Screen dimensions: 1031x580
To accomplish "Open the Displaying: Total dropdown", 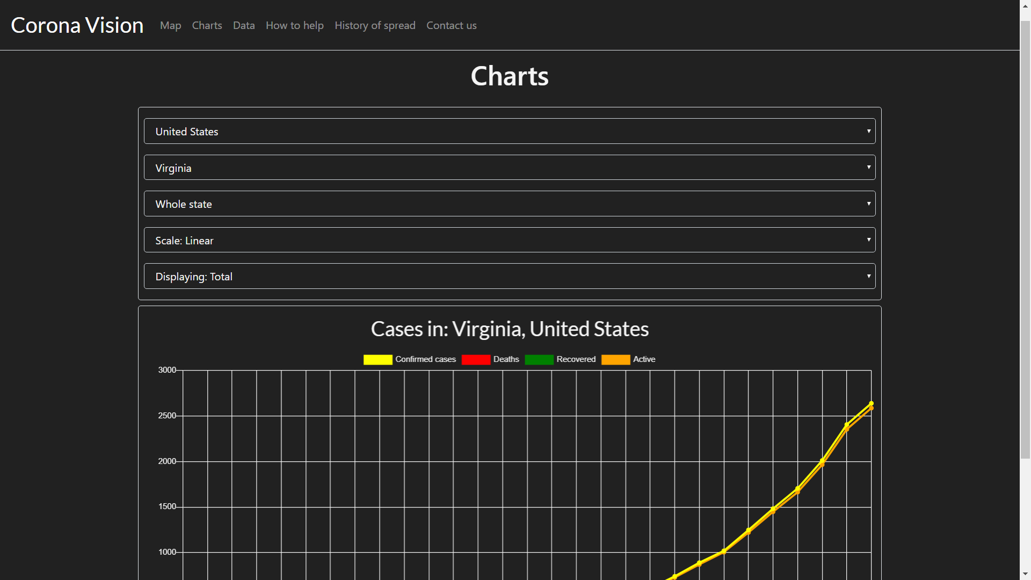I will coord(509,276).
